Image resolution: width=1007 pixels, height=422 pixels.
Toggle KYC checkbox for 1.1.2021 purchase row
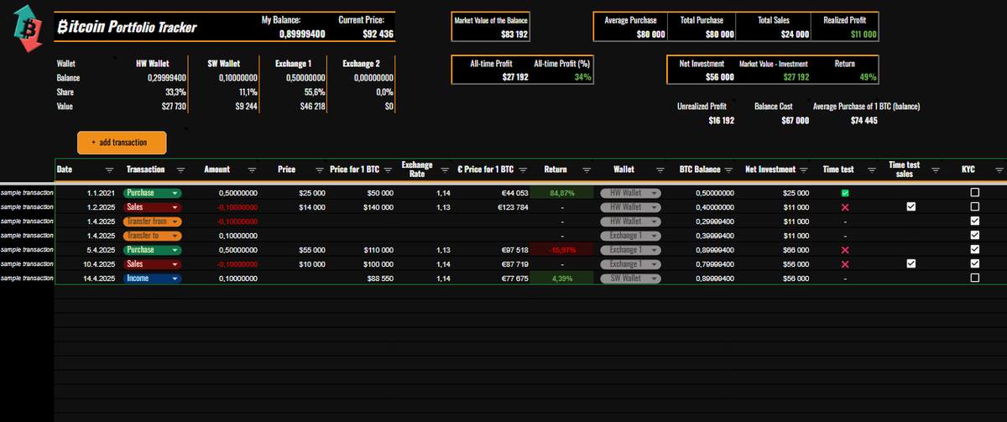coord(974,193)
